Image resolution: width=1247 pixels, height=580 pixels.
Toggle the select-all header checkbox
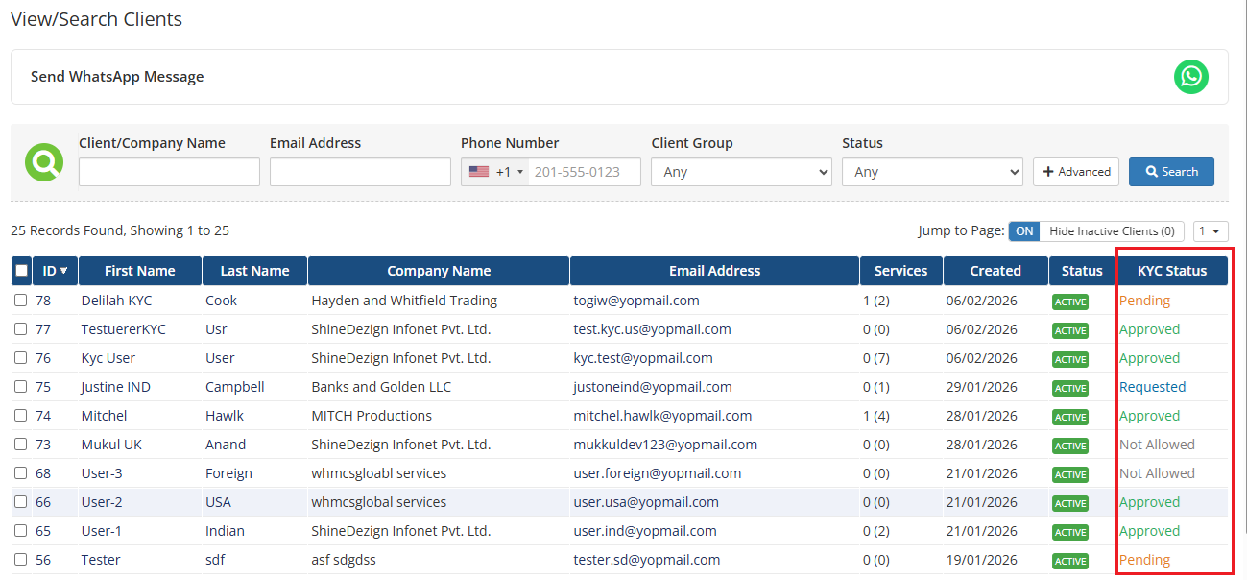click(21, 271)
